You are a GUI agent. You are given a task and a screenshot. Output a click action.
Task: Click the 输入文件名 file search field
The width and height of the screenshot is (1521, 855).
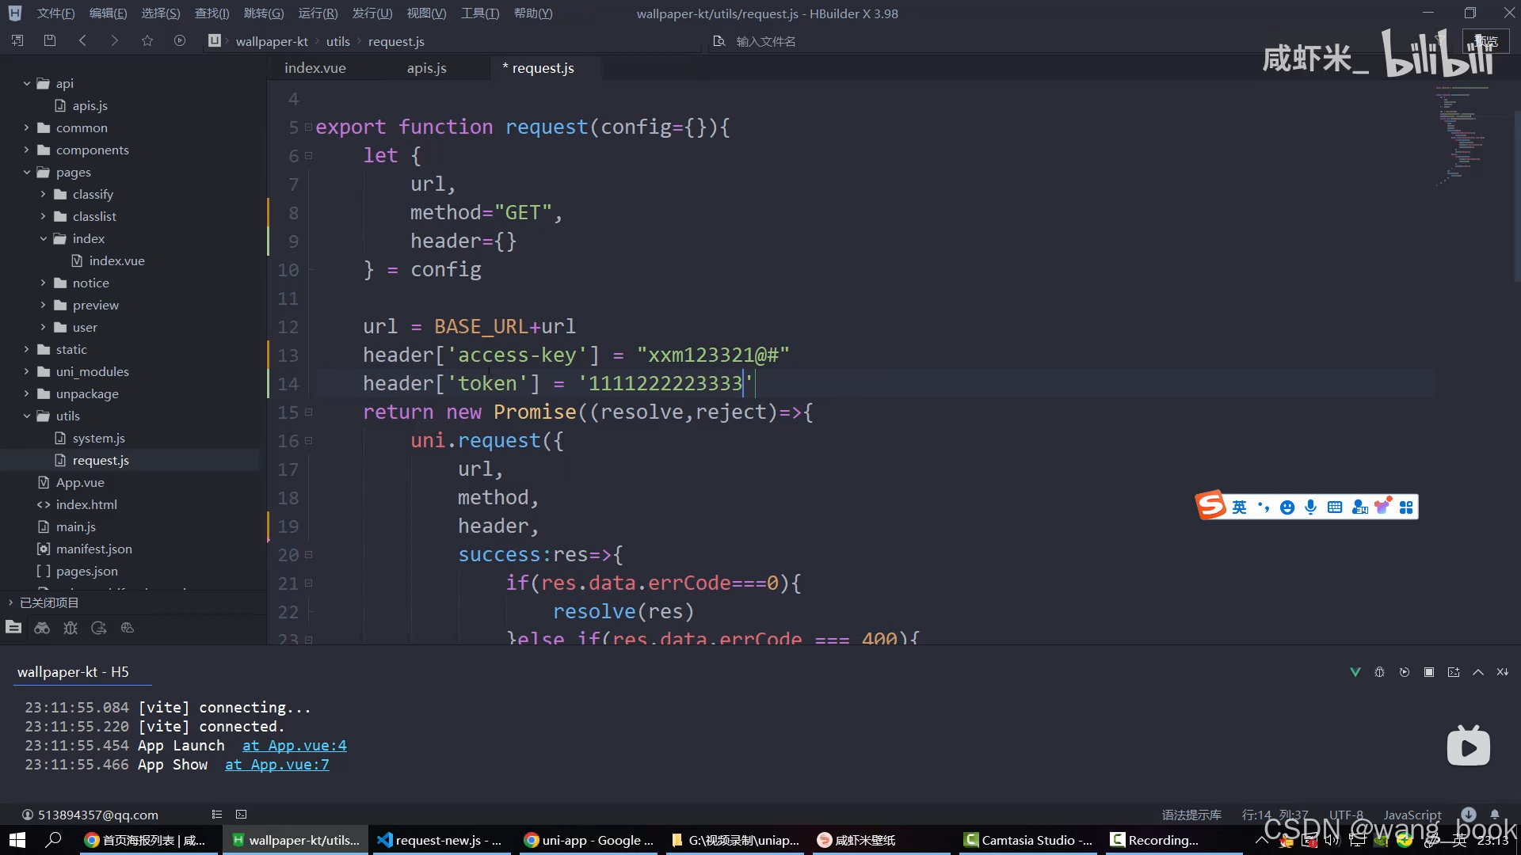click(x=765, y=41)
